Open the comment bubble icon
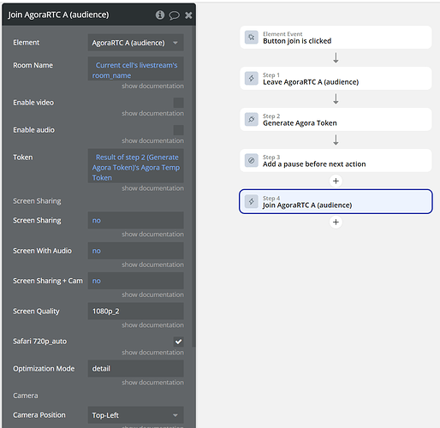The width and height of the screenshot is (440, 428). click(x=174, y=15)
